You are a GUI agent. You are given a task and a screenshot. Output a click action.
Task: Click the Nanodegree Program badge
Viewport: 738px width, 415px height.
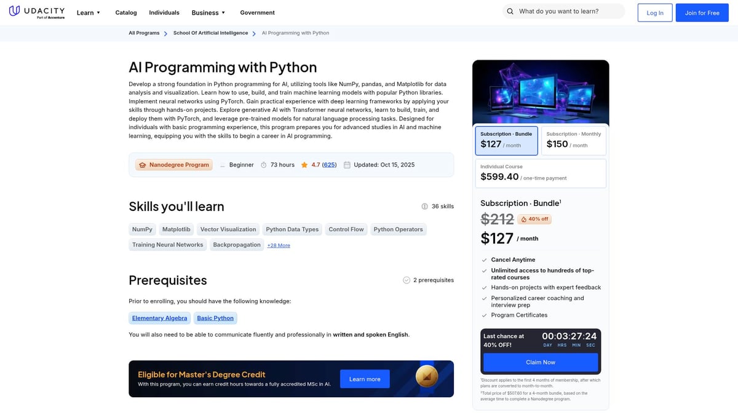click(x=174, y=165)
